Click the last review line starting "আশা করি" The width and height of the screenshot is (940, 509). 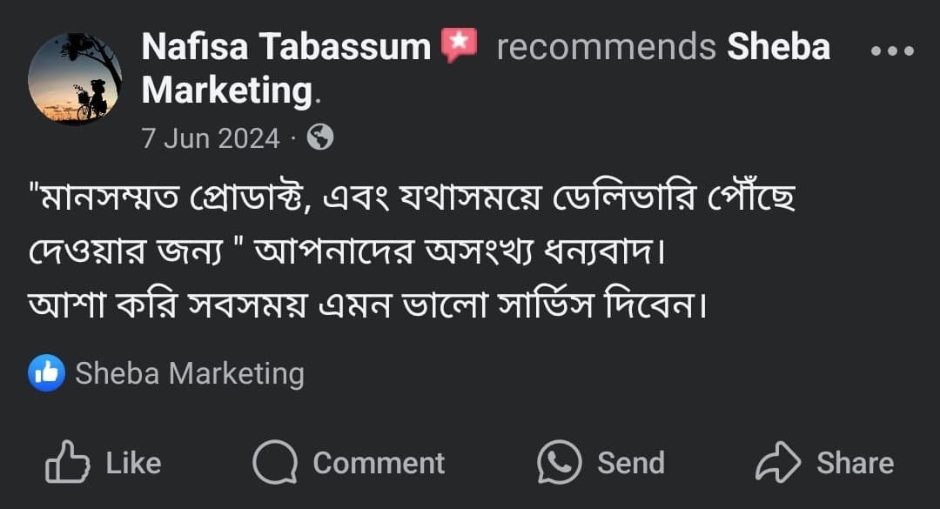coord(364,305)
